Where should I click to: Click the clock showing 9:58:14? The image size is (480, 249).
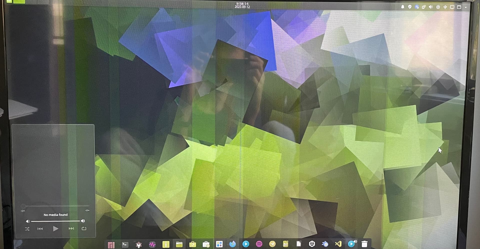click(242, 5)
